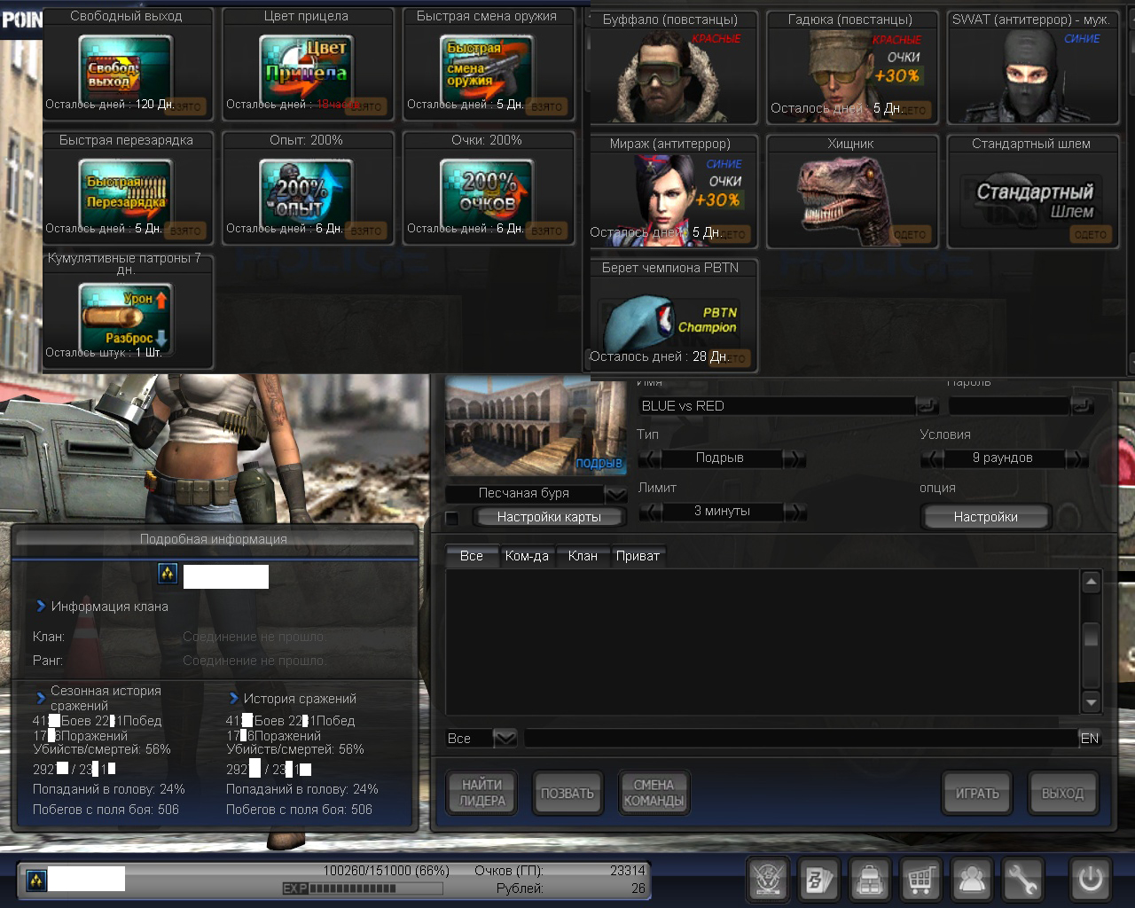The width and height of the screenshot is (1135, 908).
Task: Click right arrow of 9 раундов selector
Action: tap(1076, 458)
